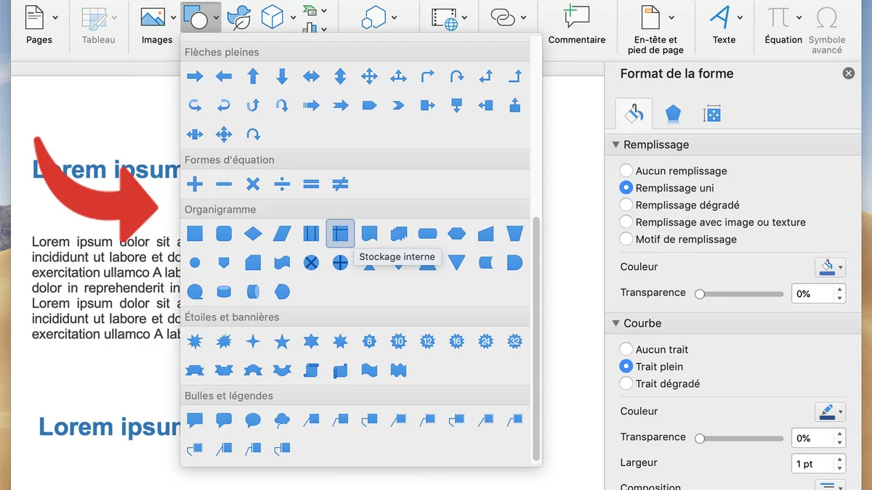The width and height of the screenshot is (872, 490).
Task: Pick the not-equal sign equation shape
Action: click(x=340, y=184)
